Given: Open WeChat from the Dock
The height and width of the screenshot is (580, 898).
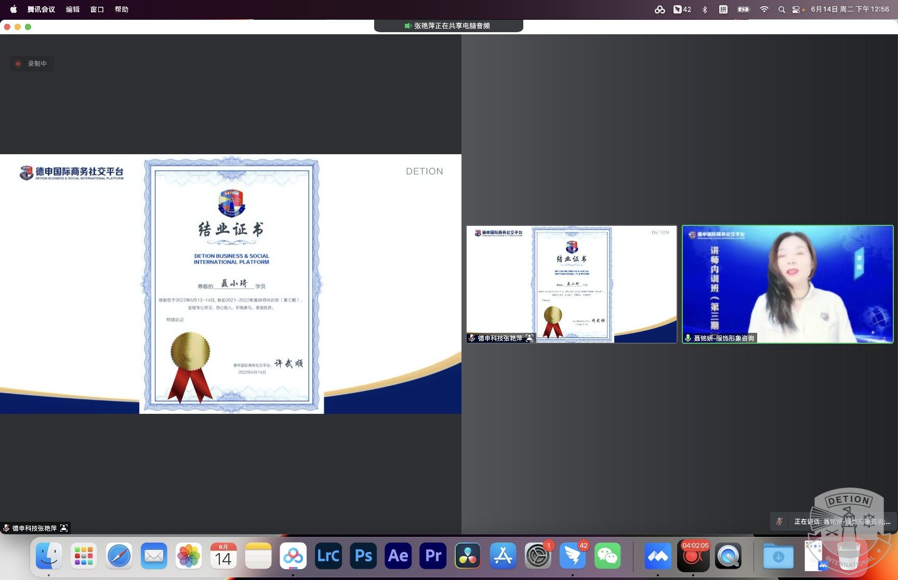Looking at the screenshot, I should tap(608, 556).
